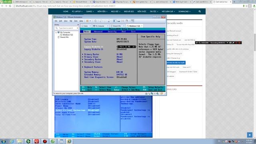Click the Library search field

(x=66, y=28)
